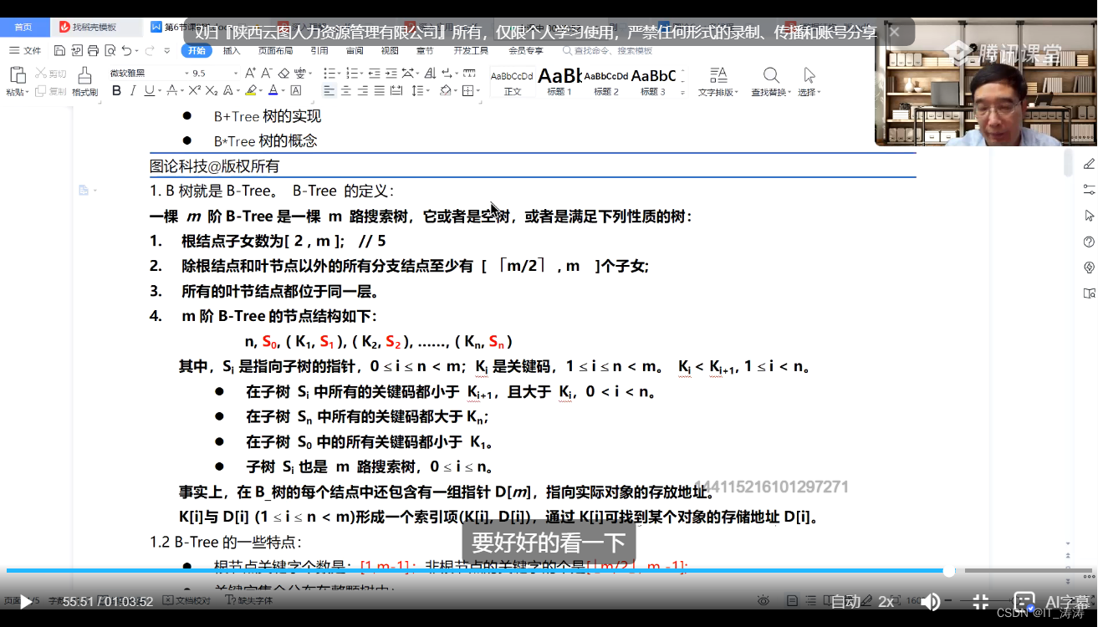Open the 开发工具 (Developer Tools) tab
This screenshot has height=627, width=1098.
coord(471,50)
